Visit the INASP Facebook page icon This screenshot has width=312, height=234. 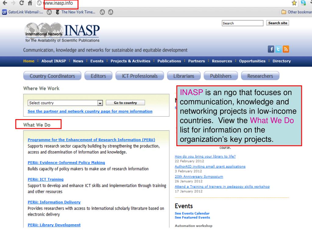271,49
